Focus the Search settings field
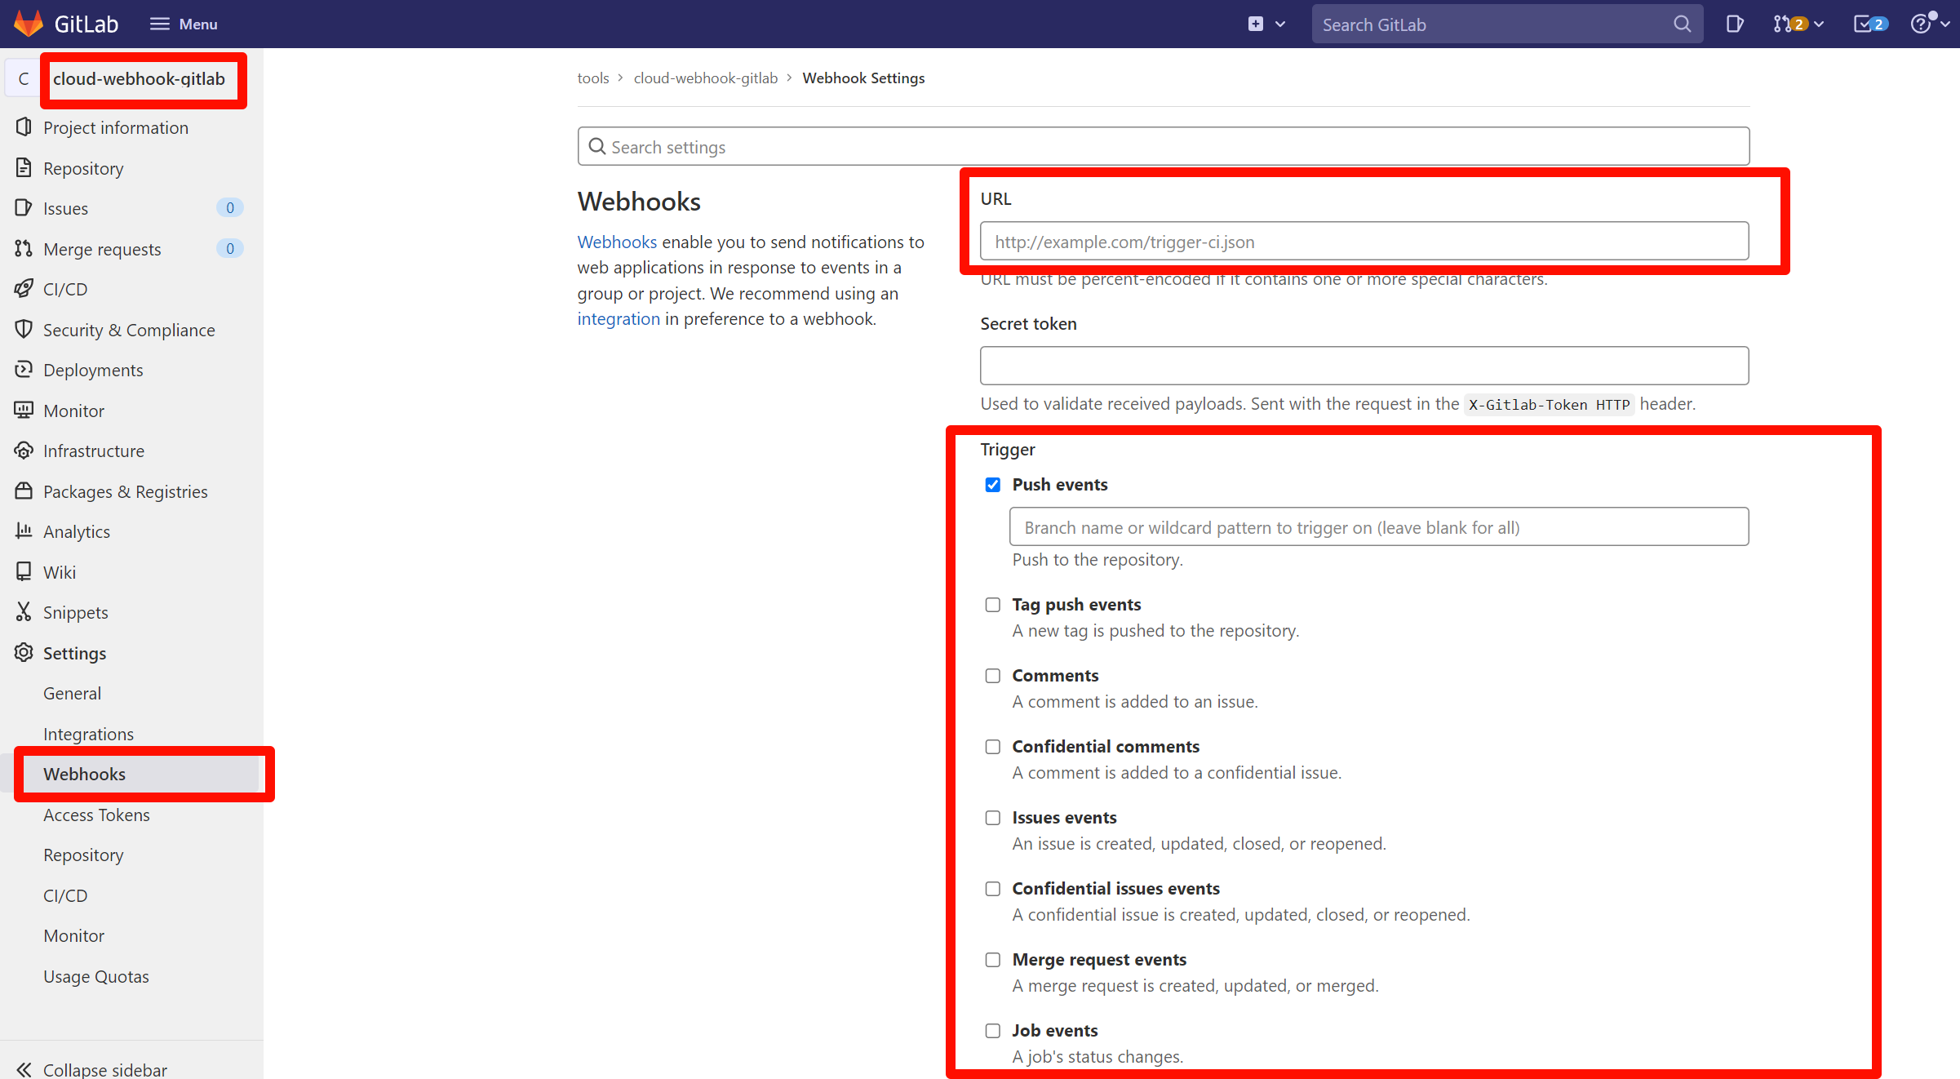The height and width of the screenshot is (1079, 1960). click(x=1163, y=147)
